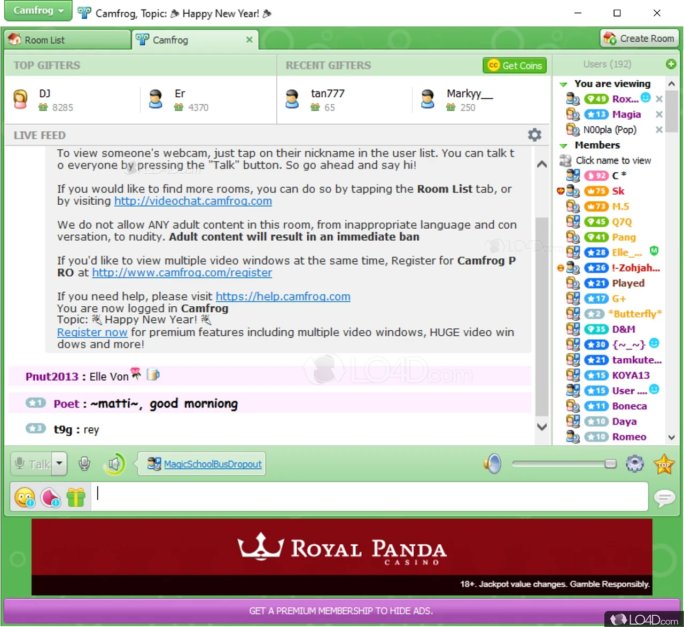The image size is (684, 627).
Task: Switch to the Room List tab
Action: [67, 40]
